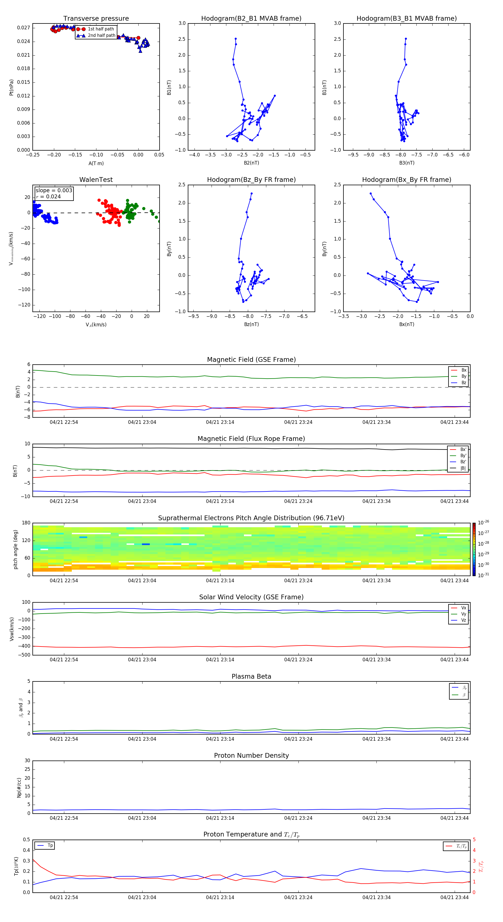Select 'Hodogram(Bx_By FR frame)' title
The height and width of the screenshot is (922, 503).
(407, 180)
